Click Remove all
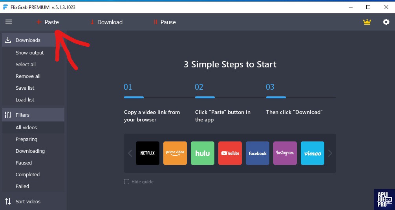Screen dimensions: 395x210 (x=28, y=76)
